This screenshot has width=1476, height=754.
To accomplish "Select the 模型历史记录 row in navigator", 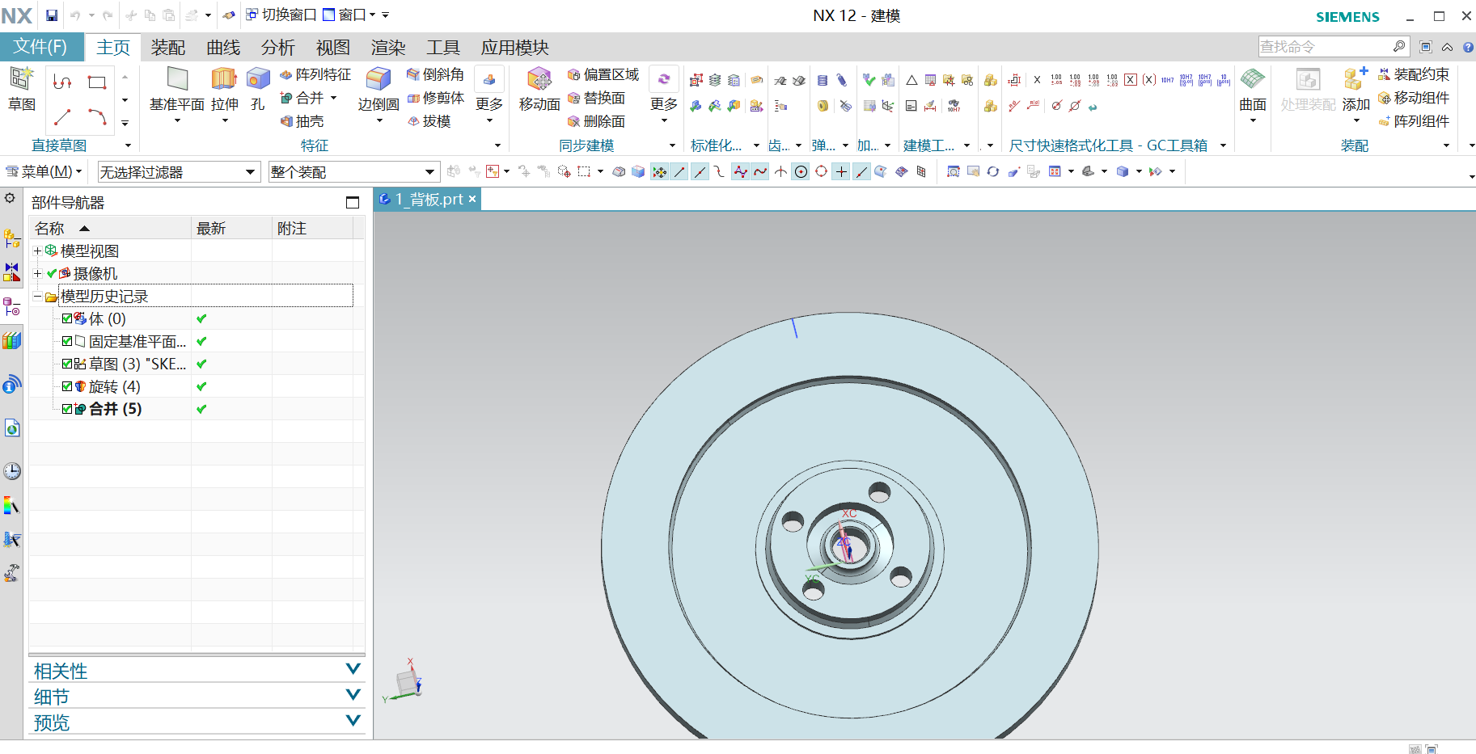I will tap(206, 296).
